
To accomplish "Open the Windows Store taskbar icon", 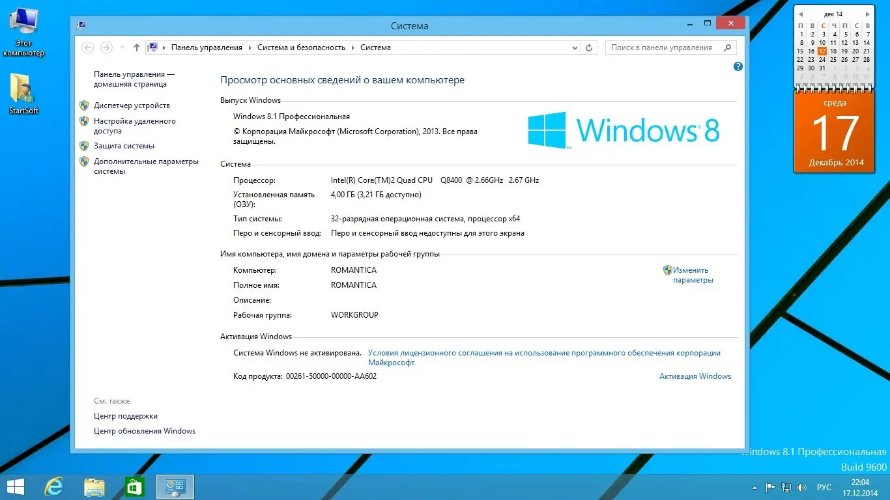I will 135,487.
